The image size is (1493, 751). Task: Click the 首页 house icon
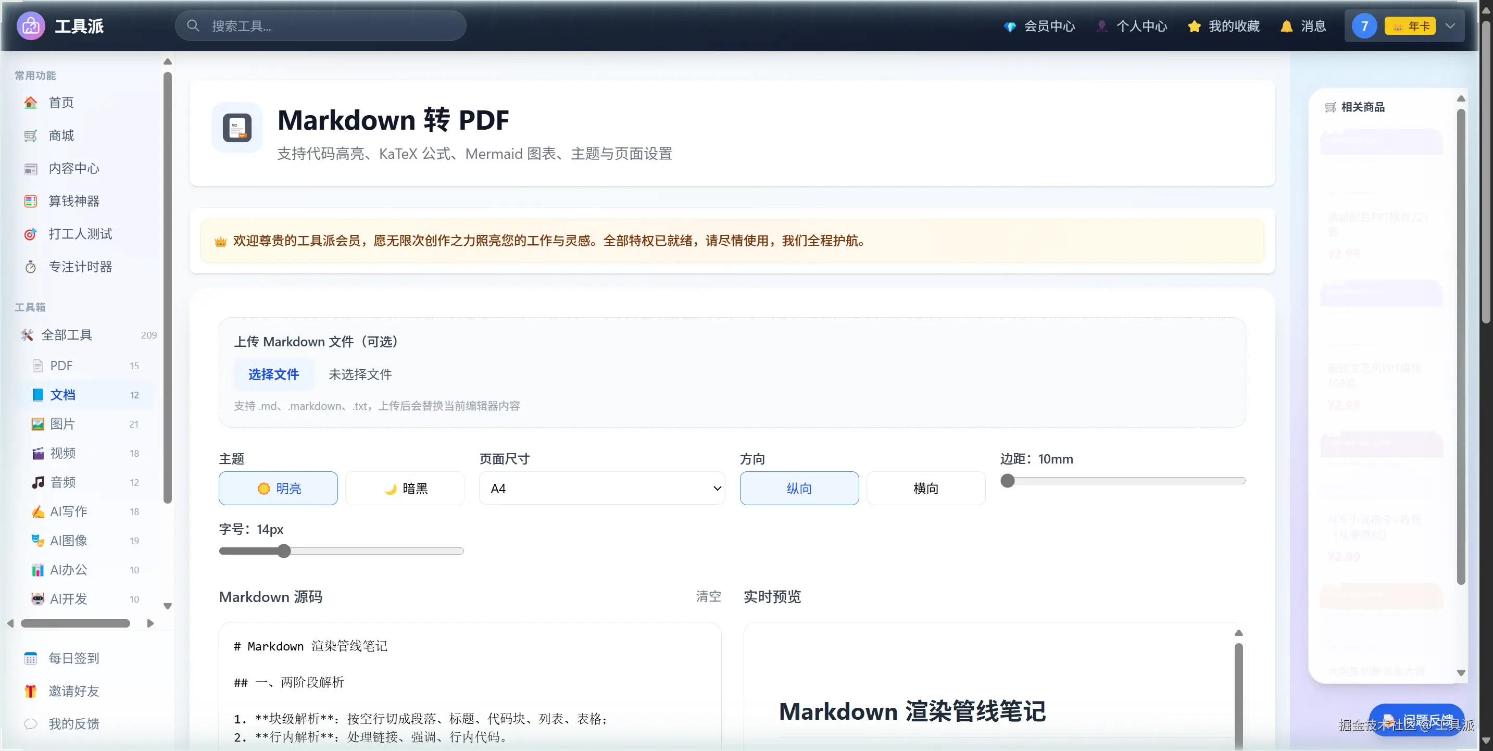[31, 103]
